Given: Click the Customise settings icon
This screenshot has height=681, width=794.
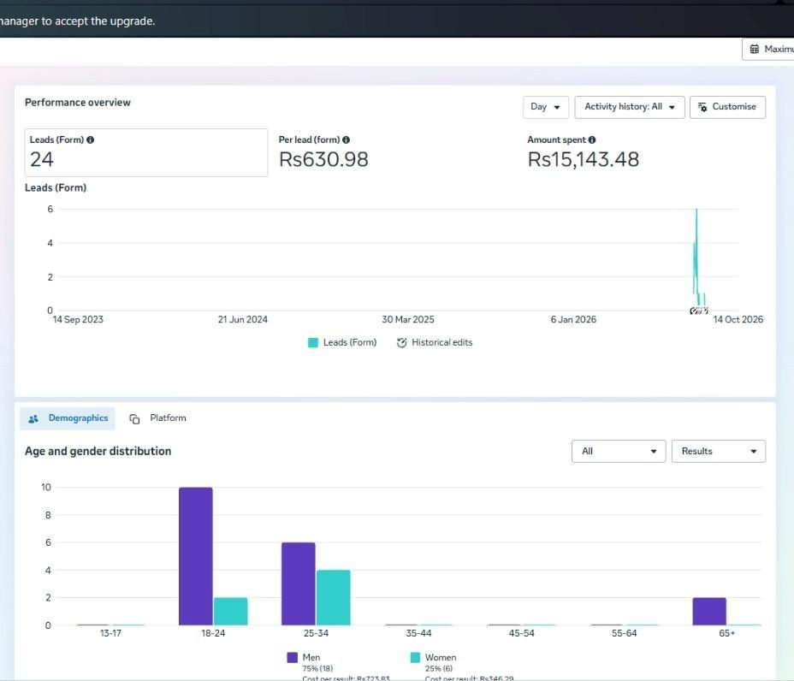Looking at the screenshot, I should coord(702,107).
